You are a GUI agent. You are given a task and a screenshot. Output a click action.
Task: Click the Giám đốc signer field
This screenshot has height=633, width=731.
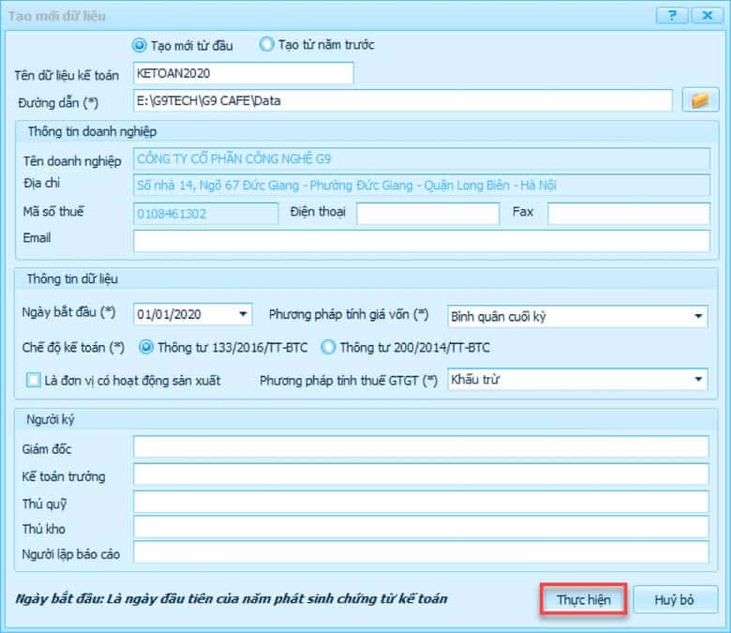coord(422,447)
